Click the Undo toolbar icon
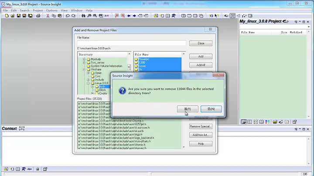 [x=68, y=16]
